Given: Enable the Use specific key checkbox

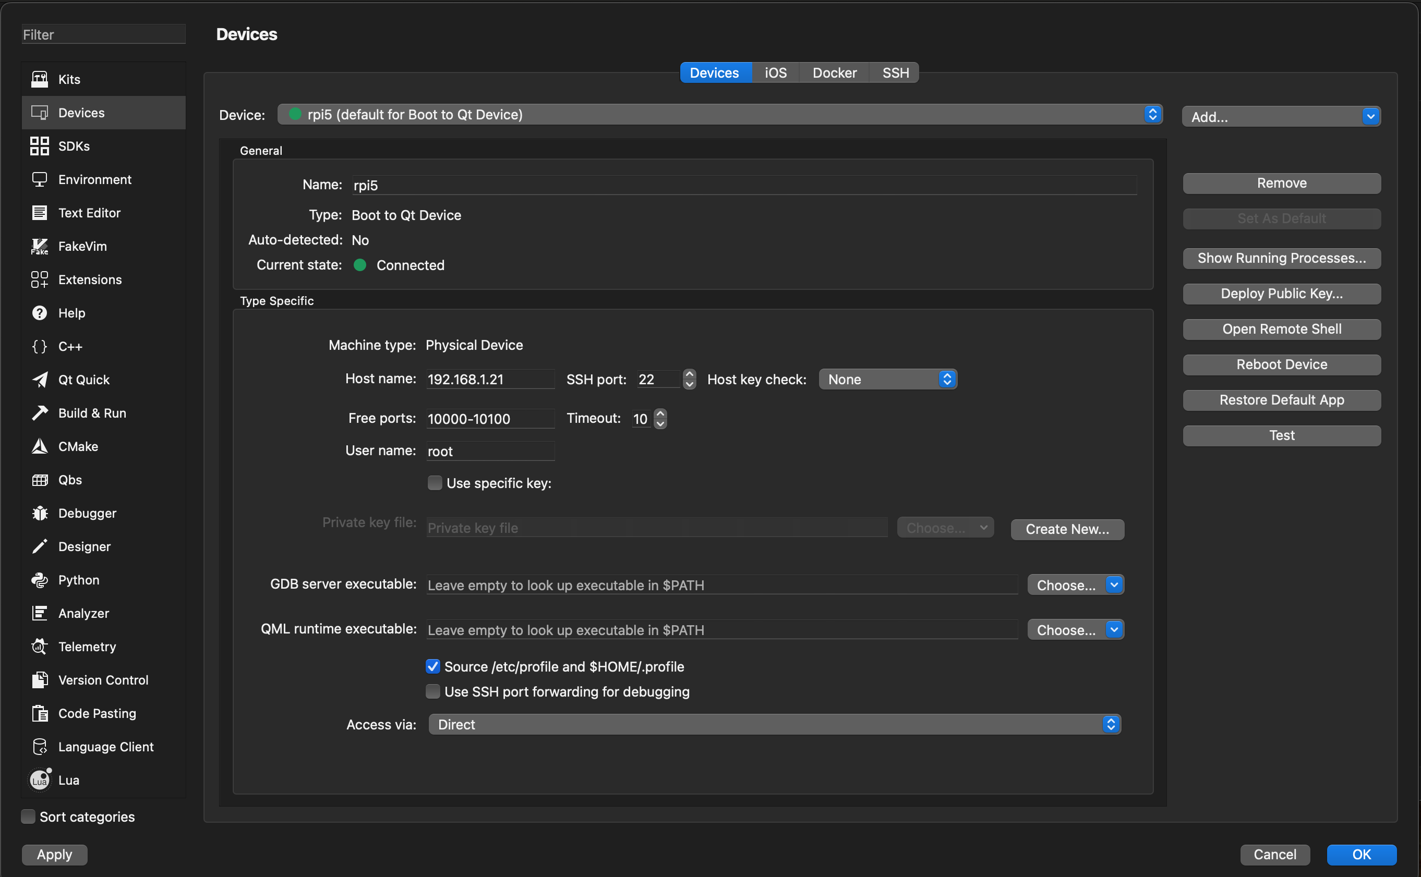Looking at the screenshot, I should pos(435,483).
